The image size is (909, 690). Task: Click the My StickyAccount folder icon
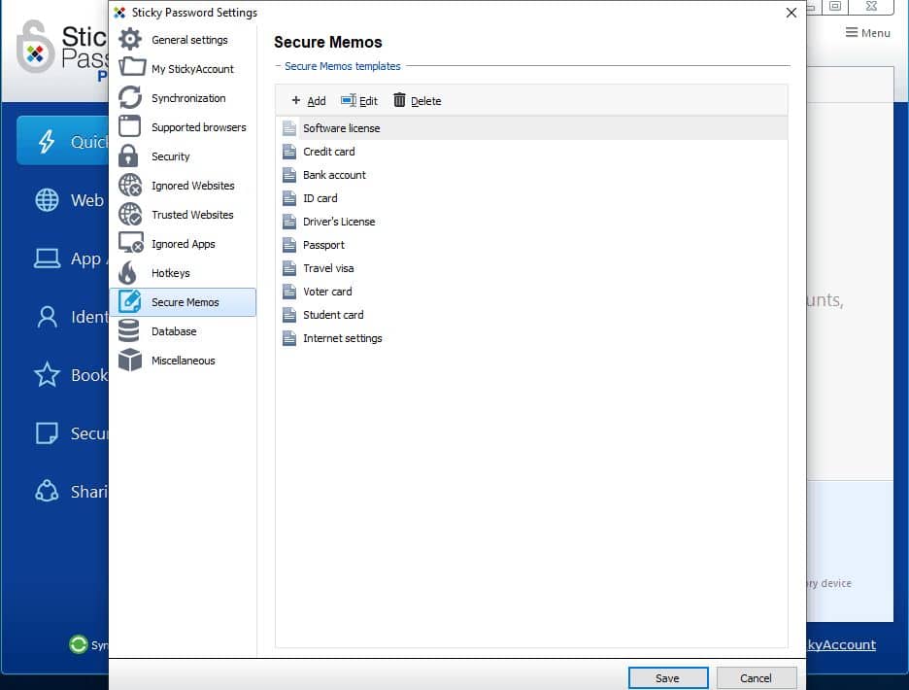pos(132,67)
